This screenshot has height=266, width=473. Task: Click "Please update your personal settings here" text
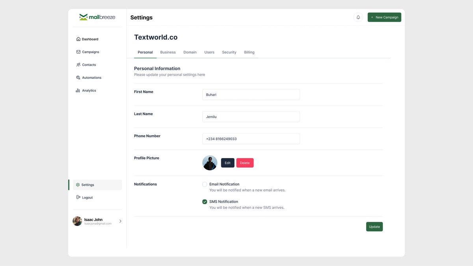[169, 75]
